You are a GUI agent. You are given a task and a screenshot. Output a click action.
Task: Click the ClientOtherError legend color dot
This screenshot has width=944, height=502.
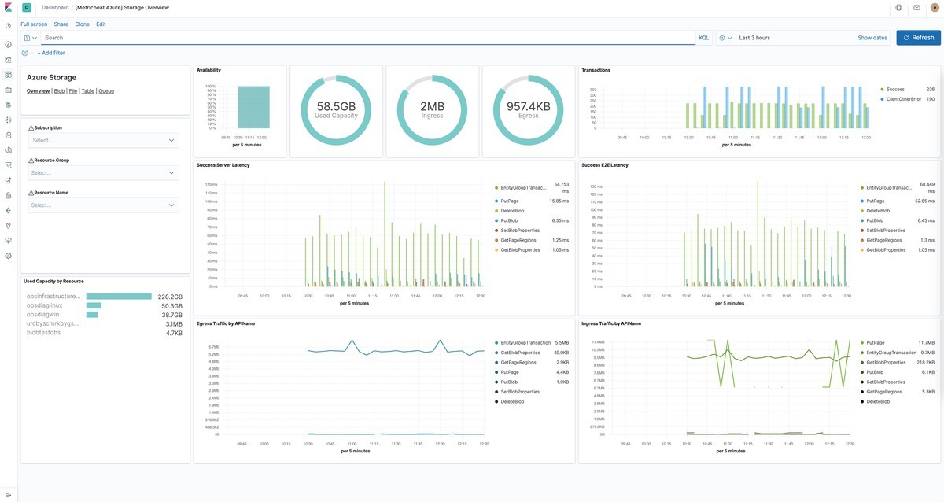coord(883,99)
